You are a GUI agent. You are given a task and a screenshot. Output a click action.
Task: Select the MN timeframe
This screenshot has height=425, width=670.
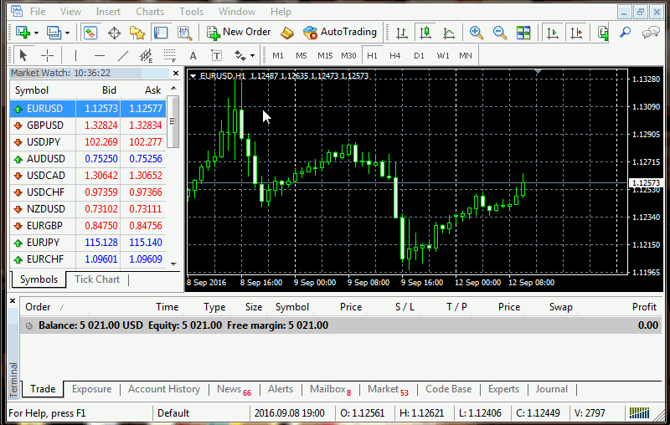(466, 56)
